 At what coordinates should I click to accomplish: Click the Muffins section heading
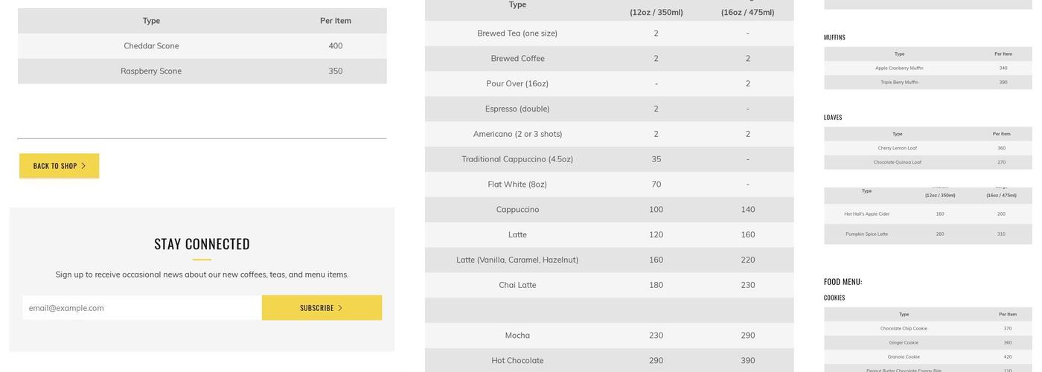(834, 37)
